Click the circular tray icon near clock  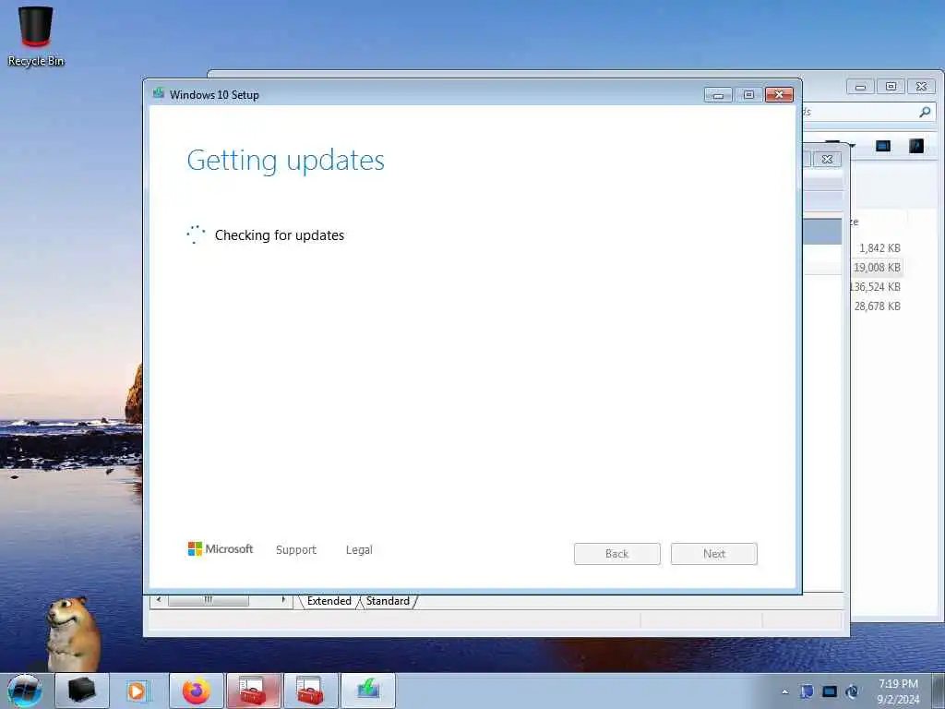[852, 691]
